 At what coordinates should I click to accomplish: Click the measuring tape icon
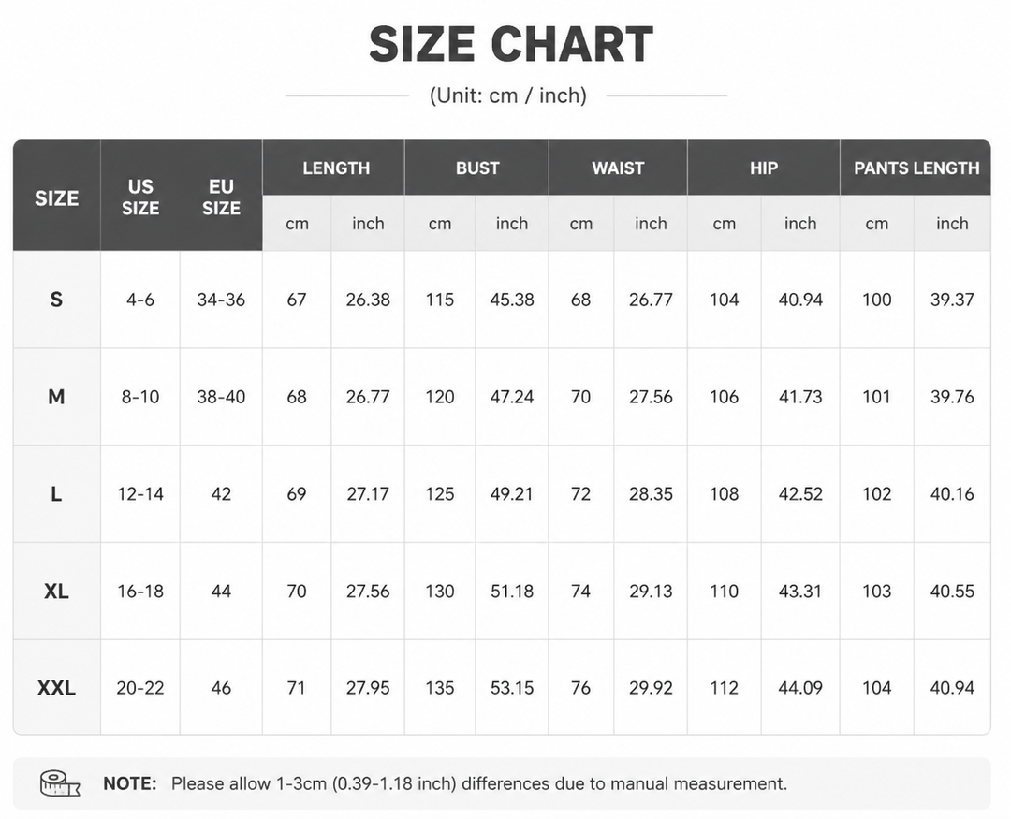59,782
